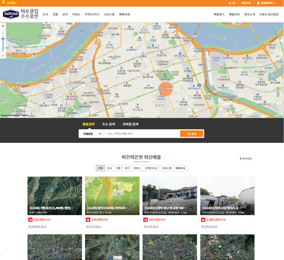Open 토지 in the top navigation
The height and width of the screenshot is (260, 284).
point(45,14)
